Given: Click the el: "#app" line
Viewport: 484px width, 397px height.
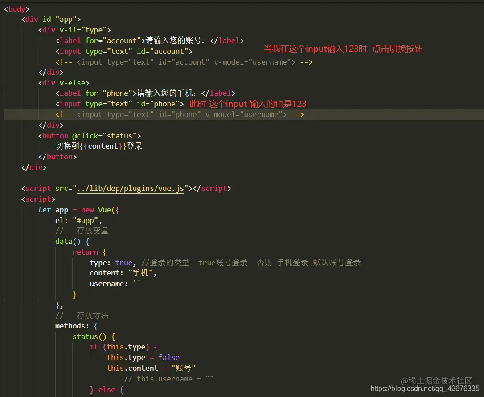Looking at the screenshot, I should 79,220.
